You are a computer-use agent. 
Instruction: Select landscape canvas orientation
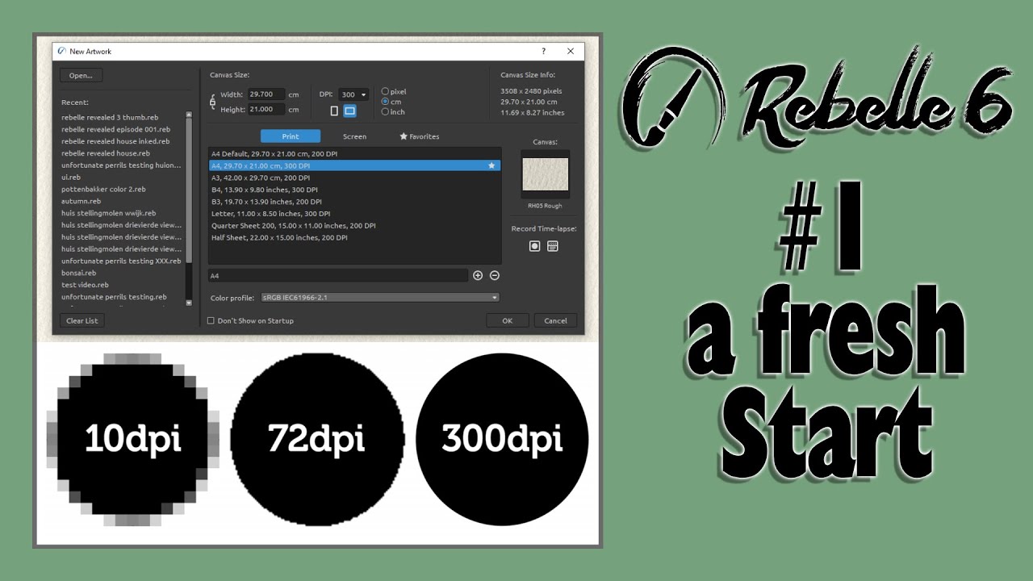coord(349,111)
